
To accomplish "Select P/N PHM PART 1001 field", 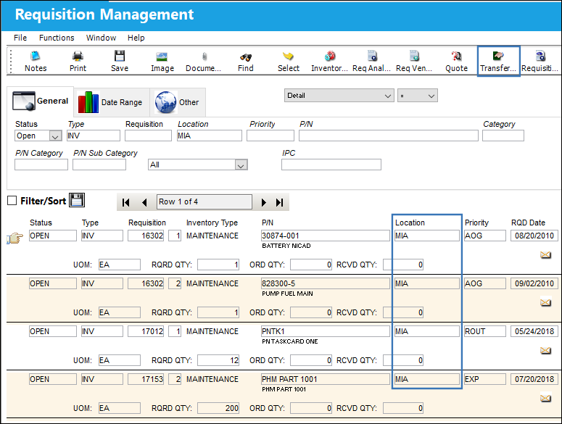I will 326,379.
